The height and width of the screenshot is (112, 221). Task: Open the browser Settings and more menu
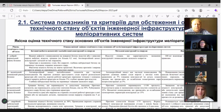208,10
